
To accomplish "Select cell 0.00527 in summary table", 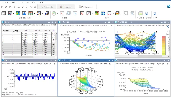I will pos(27,33).
